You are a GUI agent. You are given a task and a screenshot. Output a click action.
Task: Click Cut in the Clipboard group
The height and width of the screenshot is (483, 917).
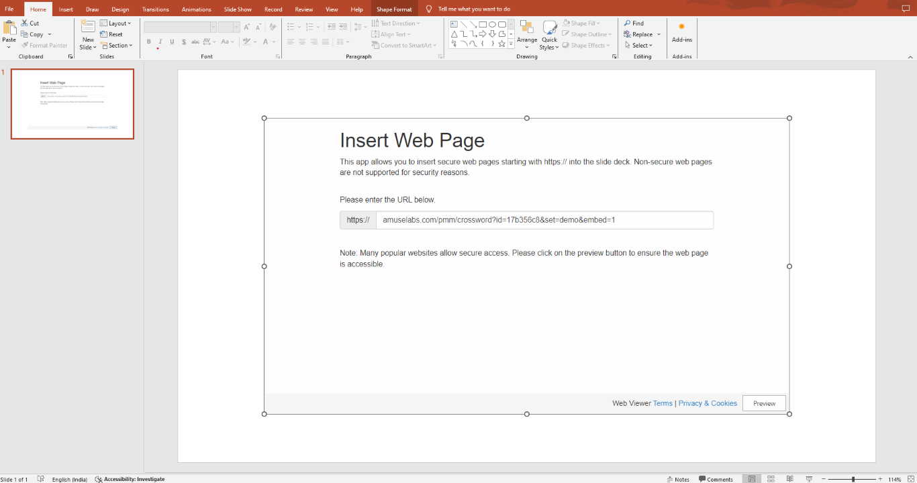click(30, 23)
